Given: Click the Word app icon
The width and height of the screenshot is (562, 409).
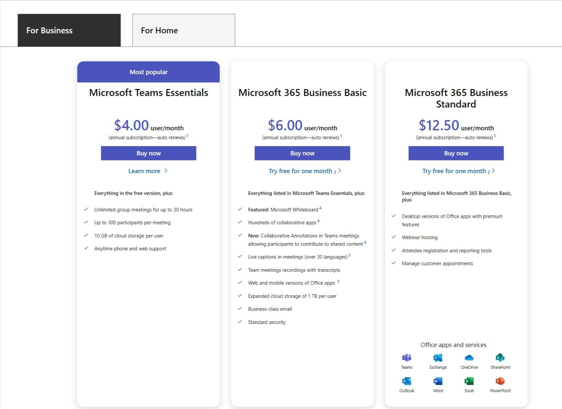Looking at the screenshot, I should pyautogui.click(x=438, y=381).
